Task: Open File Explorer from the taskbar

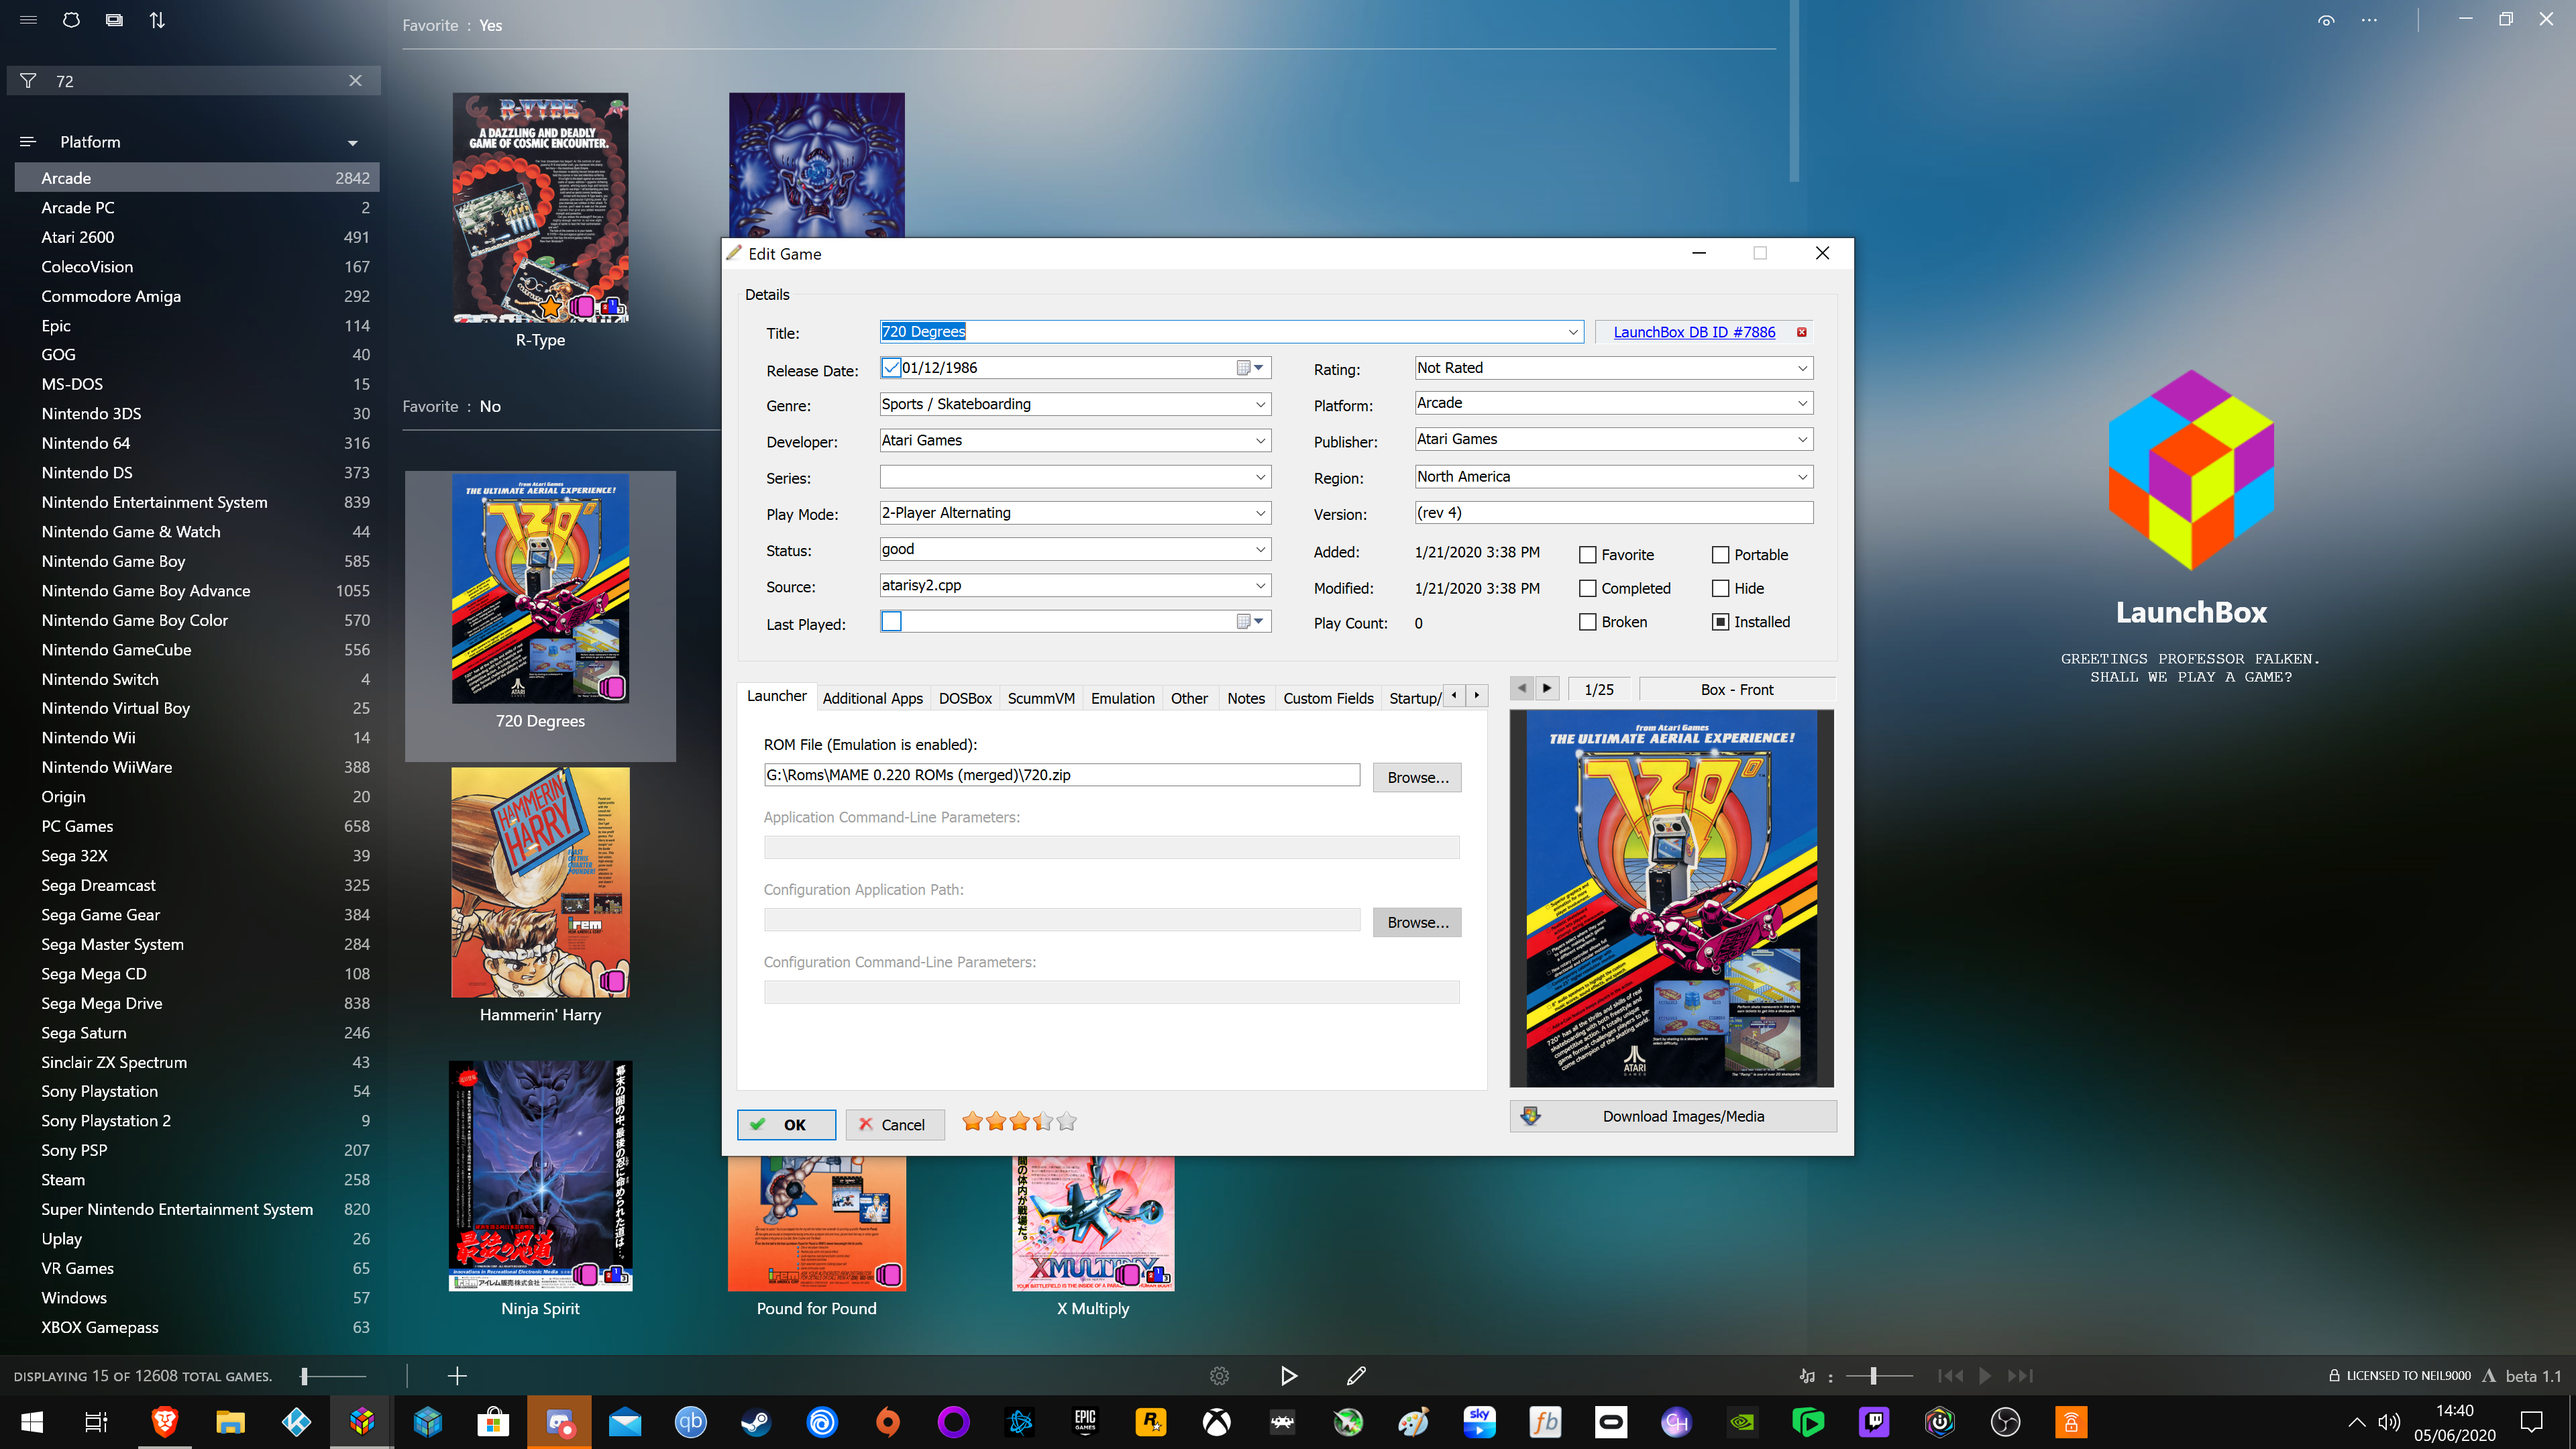Action: coord(230,1422)
